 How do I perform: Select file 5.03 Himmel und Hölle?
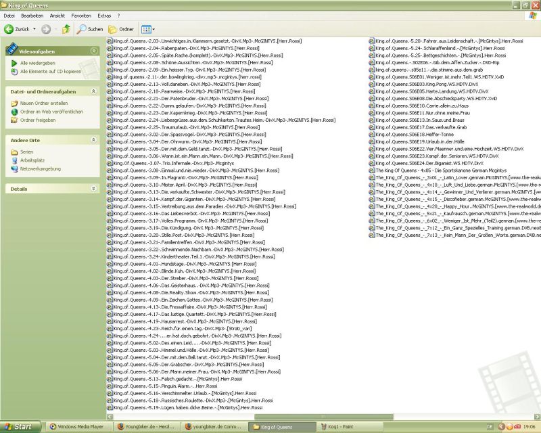[x=191, y=350]
